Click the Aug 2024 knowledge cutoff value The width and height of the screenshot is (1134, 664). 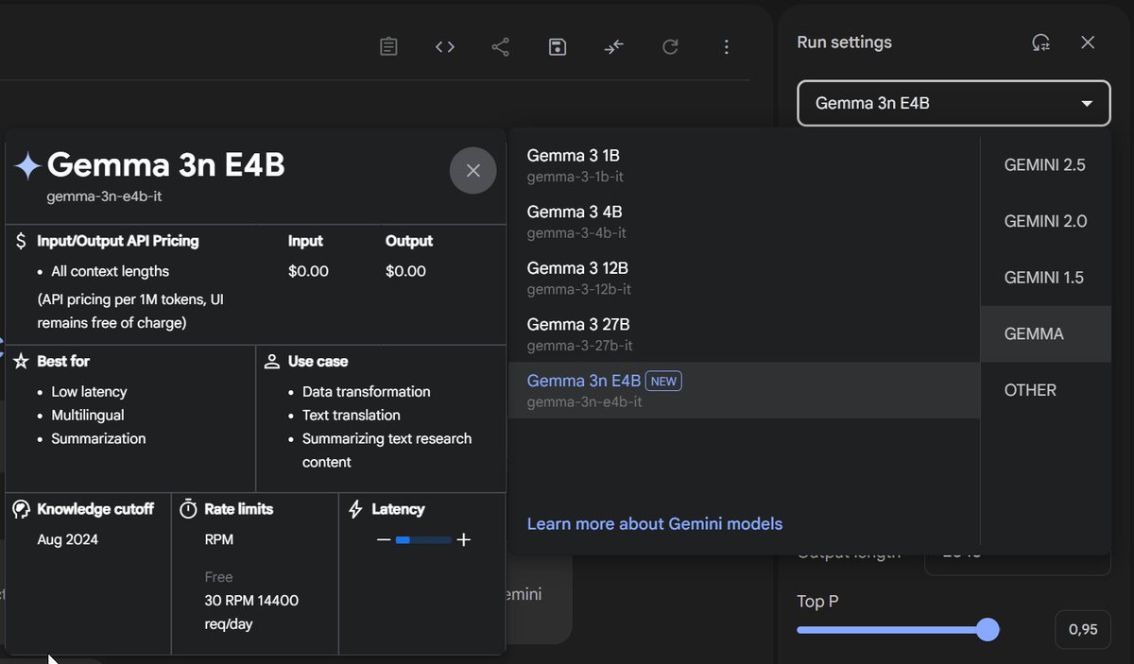(67, 540)
